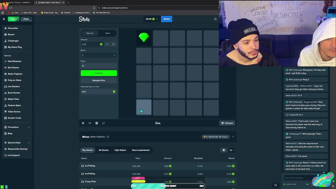
Task: Open the Wallet button
Action: (x=167, y=19)
